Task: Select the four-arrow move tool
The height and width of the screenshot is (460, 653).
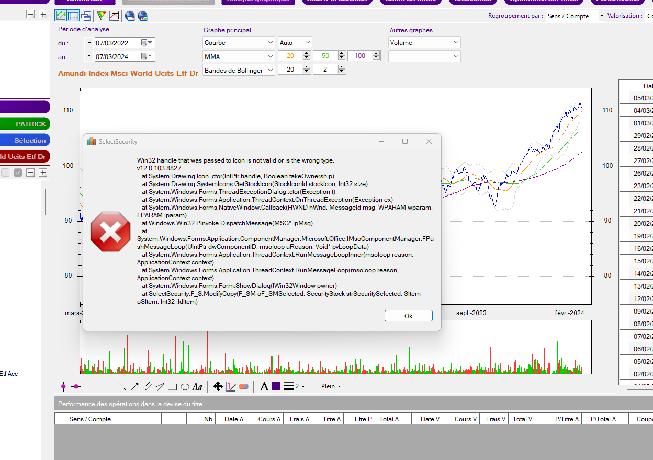Action: (x=218, y=387)
